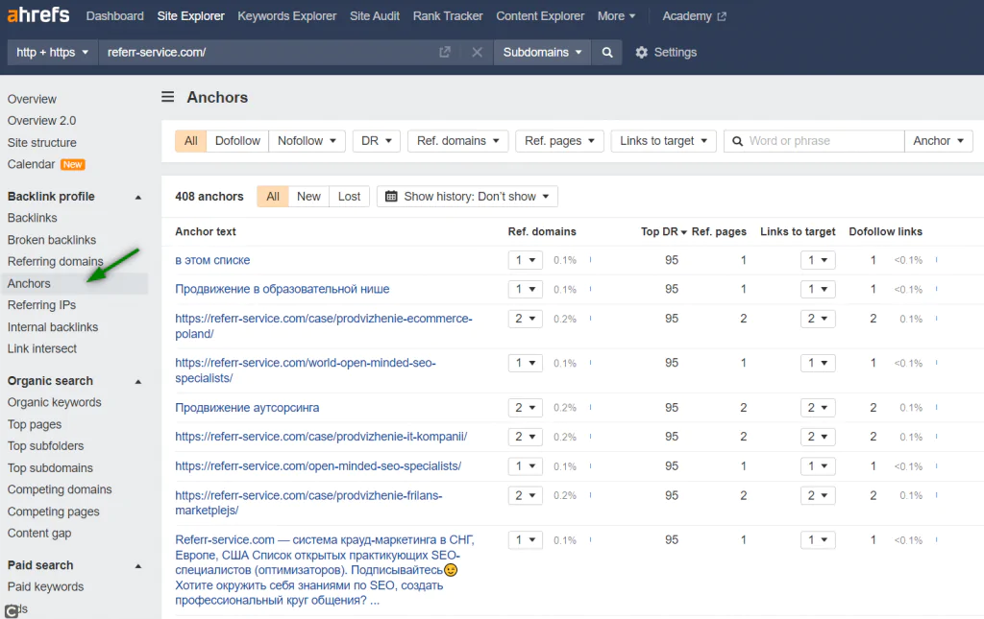Open Keywords Explorer
Viewport: 984px width, 619px height.
tap(286, 16)
